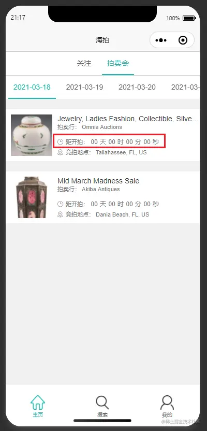Select date tab 2021-03-19
Viewport: 207px width, 431px height.
84,87
